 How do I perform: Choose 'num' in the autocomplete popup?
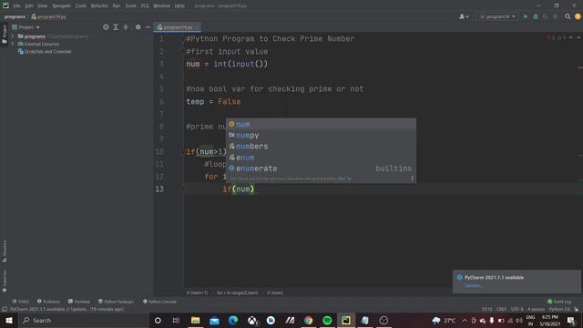pyautogui.click(x=321, y=124)
